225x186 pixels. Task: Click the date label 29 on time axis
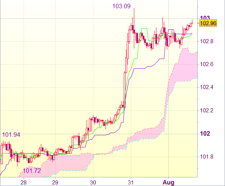[x=55, y=183]
